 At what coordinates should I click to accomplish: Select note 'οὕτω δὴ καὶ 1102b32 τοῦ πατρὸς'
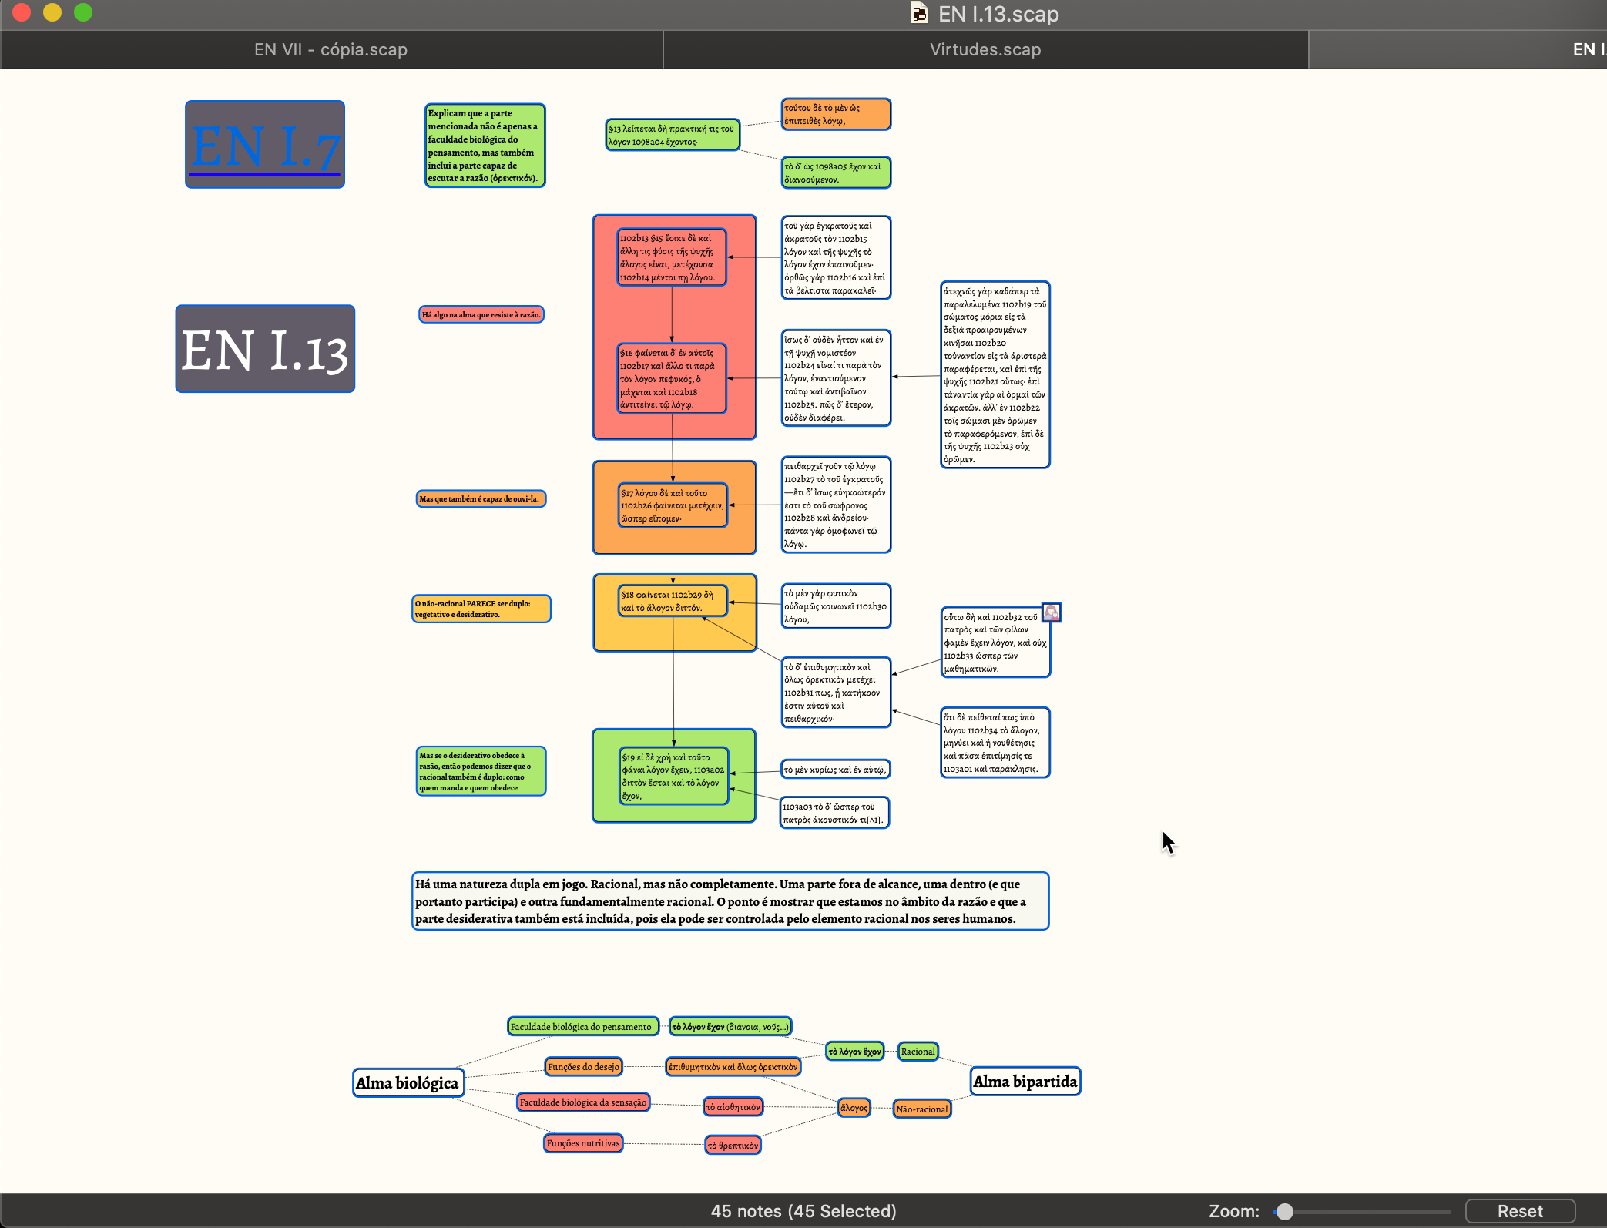click(995, 643)
